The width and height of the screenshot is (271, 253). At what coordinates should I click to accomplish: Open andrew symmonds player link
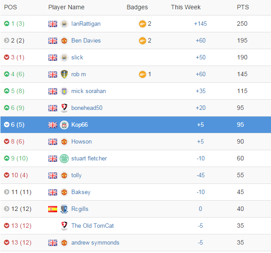(x=95, y=243)
